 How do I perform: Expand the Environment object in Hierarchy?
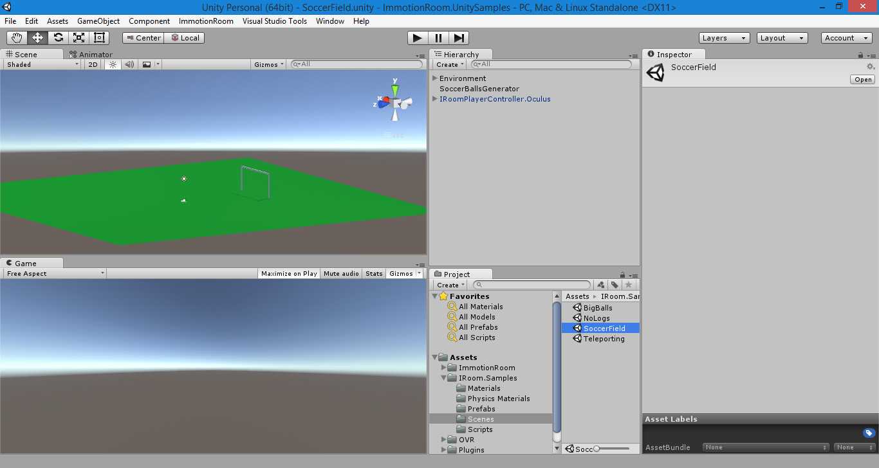click(x=435, y=78)
